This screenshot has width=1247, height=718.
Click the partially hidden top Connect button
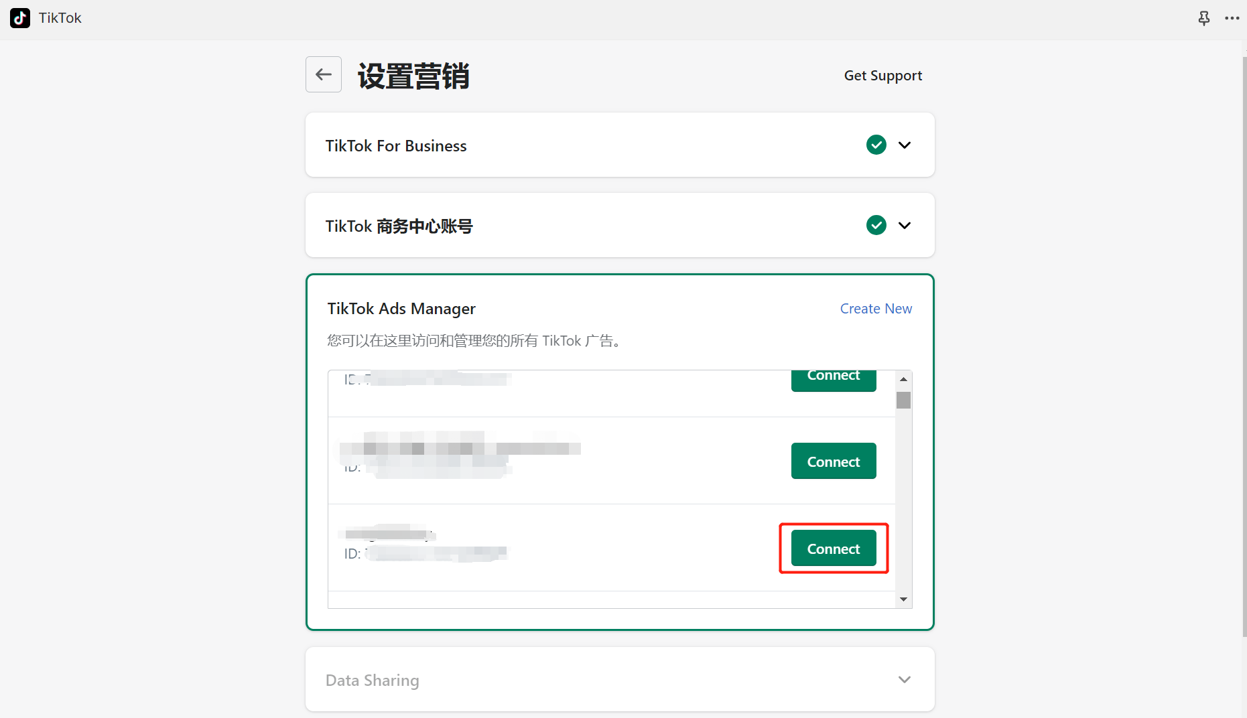click(x=834, y=380)
